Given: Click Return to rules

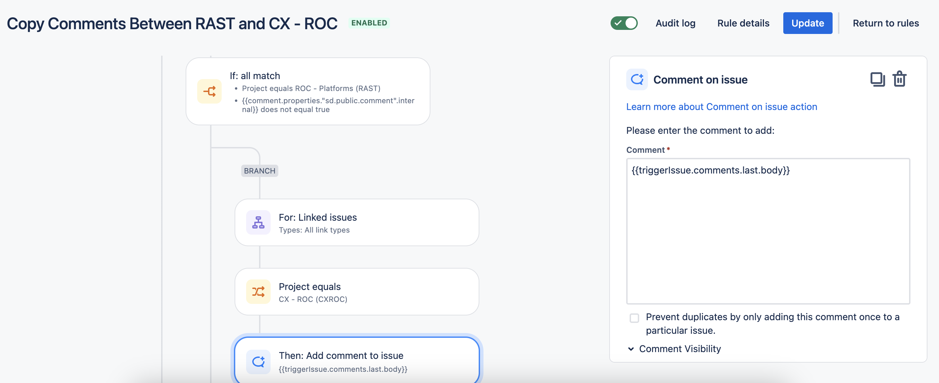Looking at the screenshot, I should click(886, 23).
